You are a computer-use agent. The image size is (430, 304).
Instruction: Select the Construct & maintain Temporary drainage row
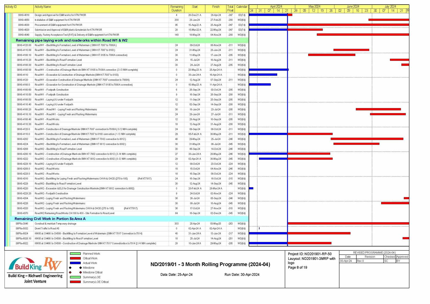[x=56, y=224]
